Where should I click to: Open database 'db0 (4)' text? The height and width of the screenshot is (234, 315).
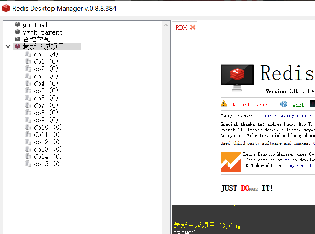46,54
